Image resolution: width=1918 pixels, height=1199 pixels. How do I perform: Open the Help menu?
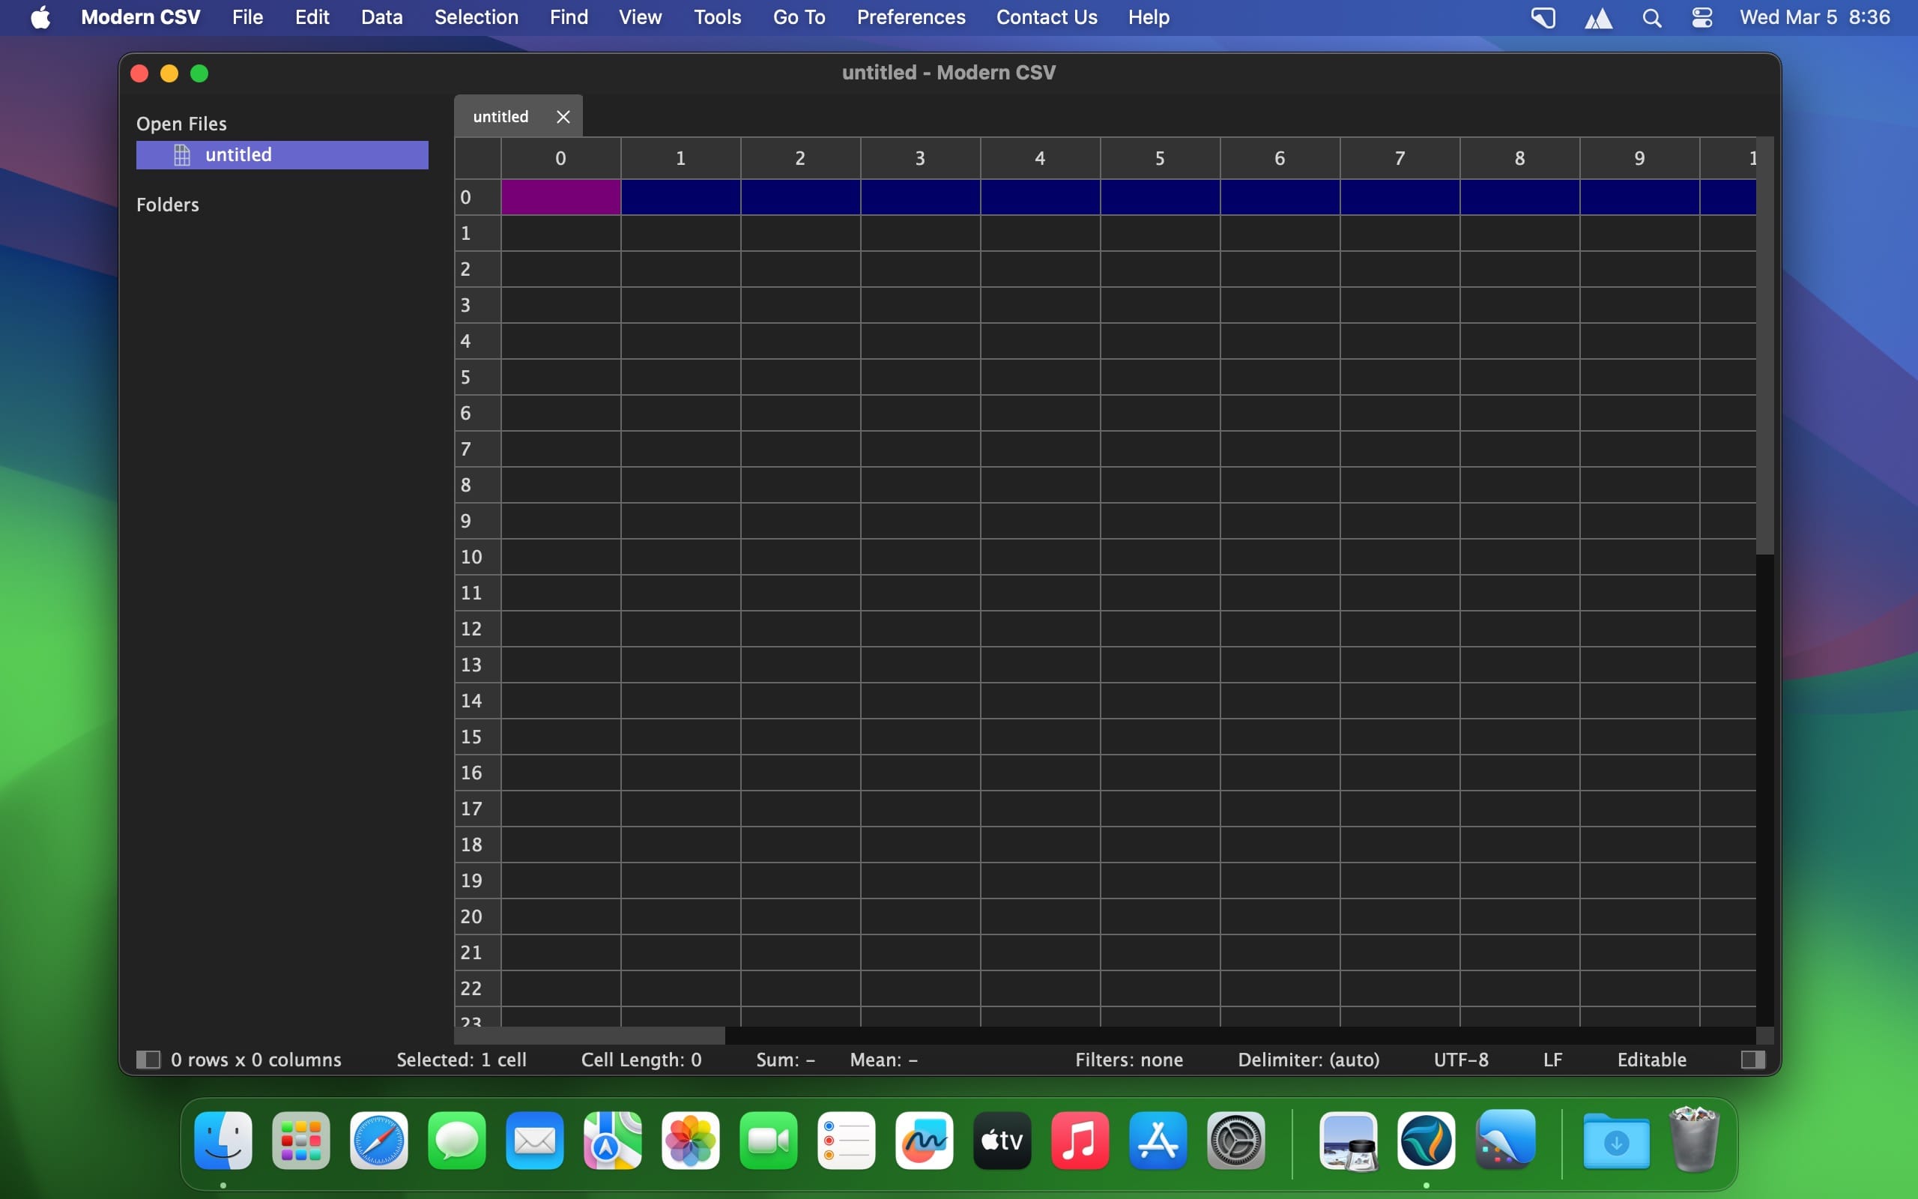[1149, 16]
